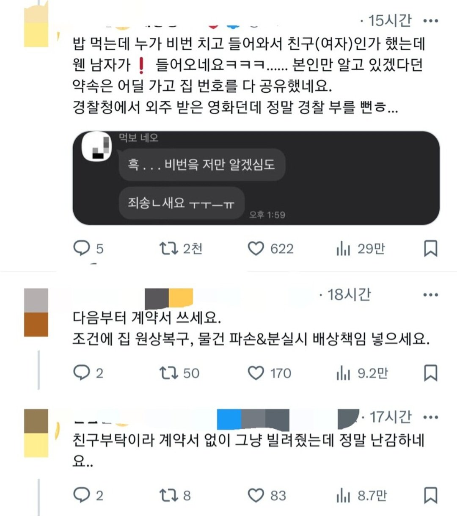The width and height of the screenshot is (457, 516).
Task: View analytics showing 29만 views
Action: coord(361,248)
